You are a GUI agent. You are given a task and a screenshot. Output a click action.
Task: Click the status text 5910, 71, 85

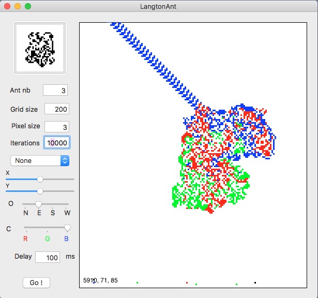pos(100,280)
